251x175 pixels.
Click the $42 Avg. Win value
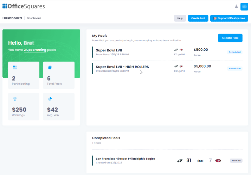[52, 110]
